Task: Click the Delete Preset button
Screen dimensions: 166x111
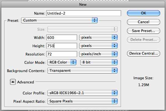Action: click(143, 39)
